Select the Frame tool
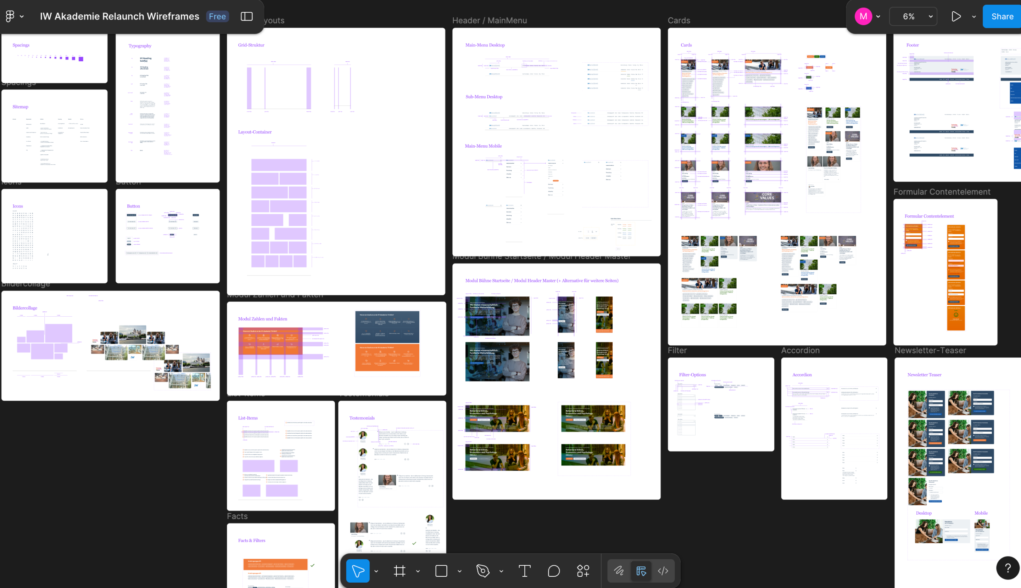This screenshot has height=588, width=1021. pos(399,571)
